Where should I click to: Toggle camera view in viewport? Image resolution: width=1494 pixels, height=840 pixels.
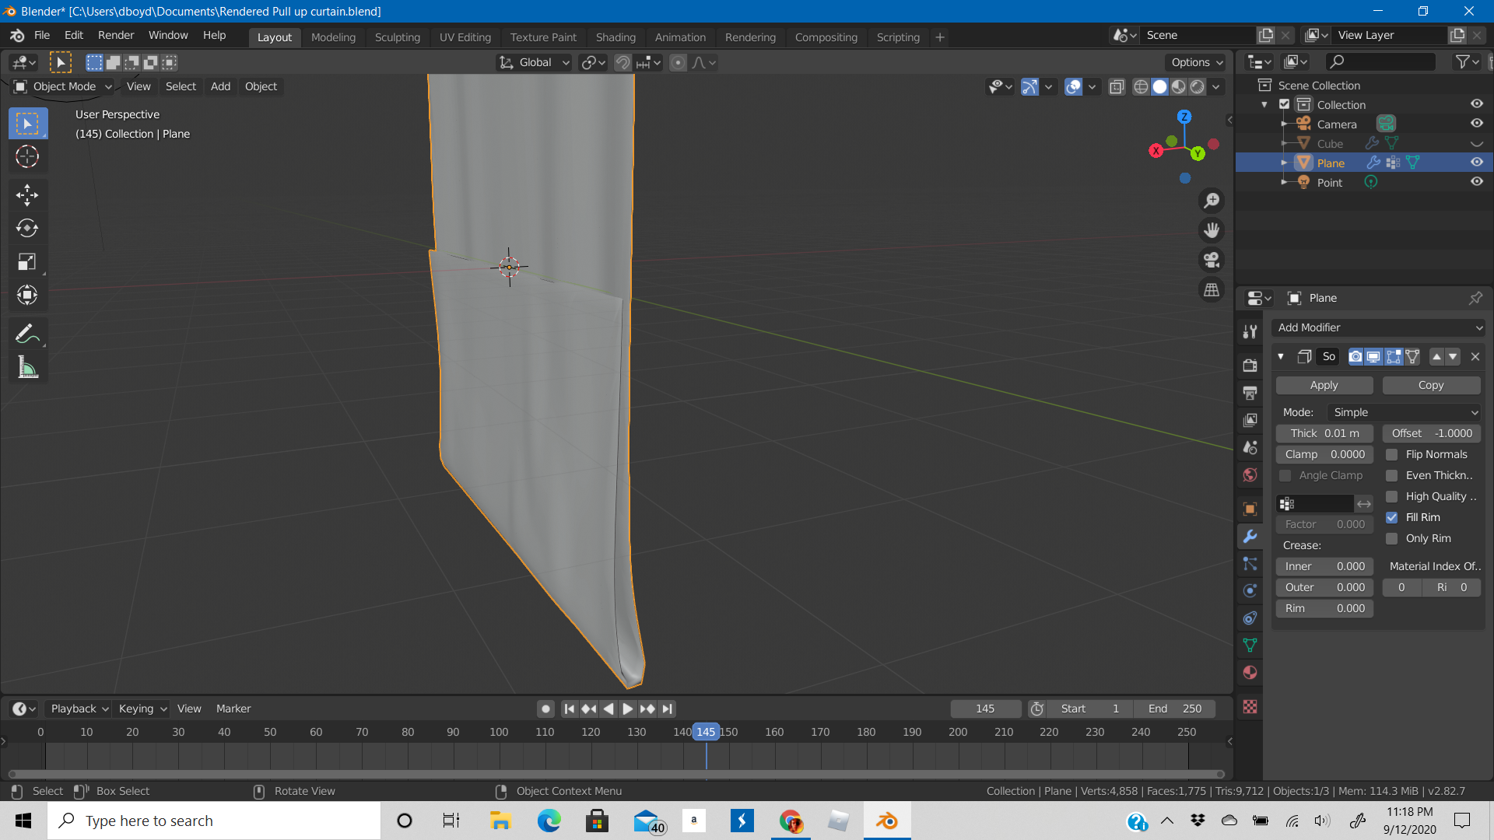pos(1212,261)
